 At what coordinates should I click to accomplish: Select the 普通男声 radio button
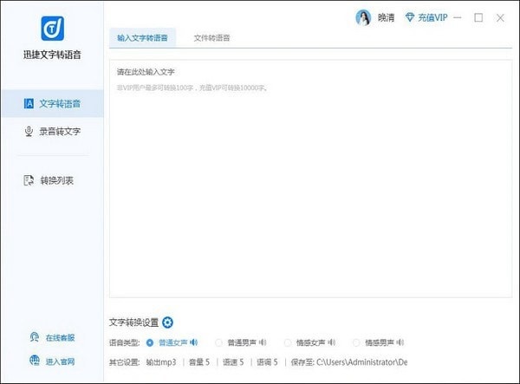(219, 342)
